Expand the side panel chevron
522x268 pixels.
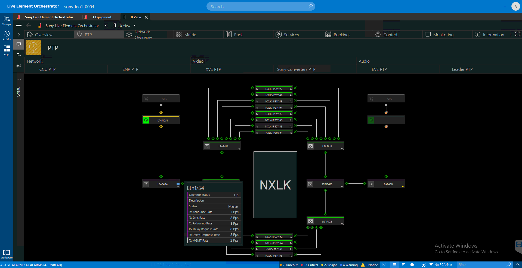click(x=19, y=35)
